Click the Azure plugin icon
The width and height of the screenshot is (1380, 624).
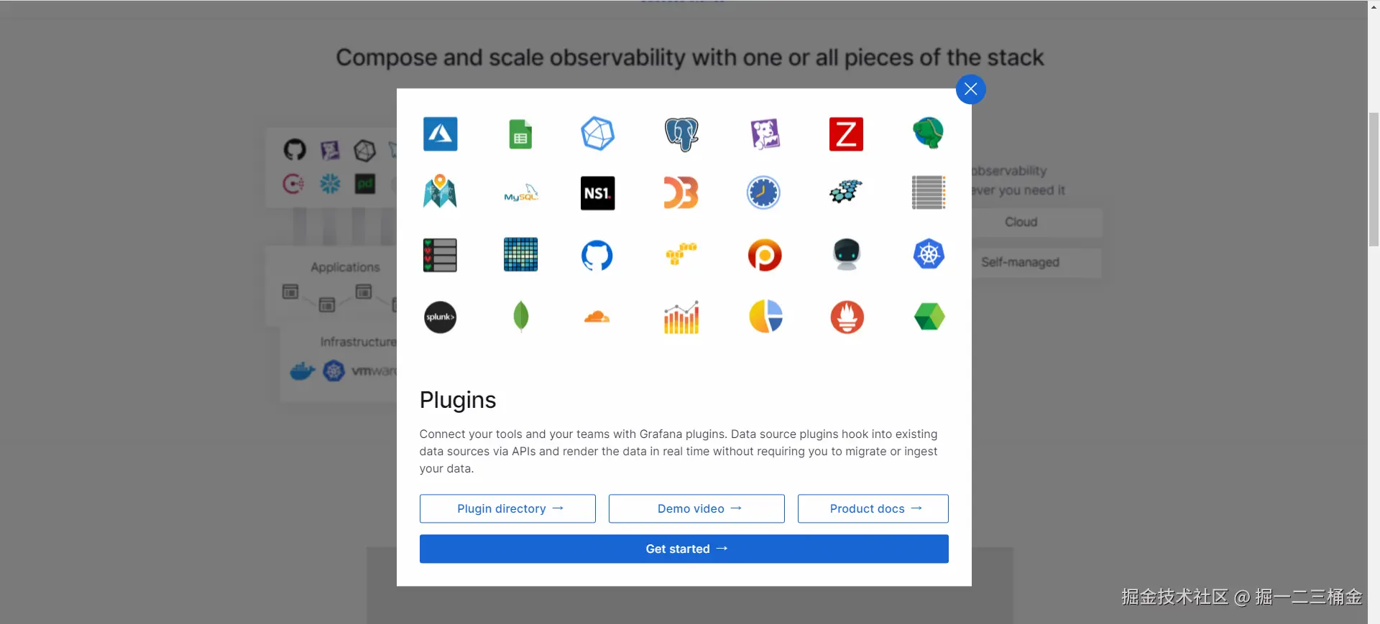coord(440,134)
